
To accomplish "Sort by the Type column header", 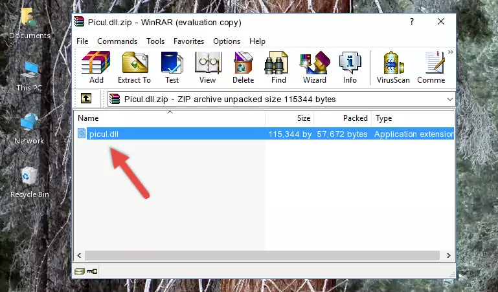I will (413, 118).
